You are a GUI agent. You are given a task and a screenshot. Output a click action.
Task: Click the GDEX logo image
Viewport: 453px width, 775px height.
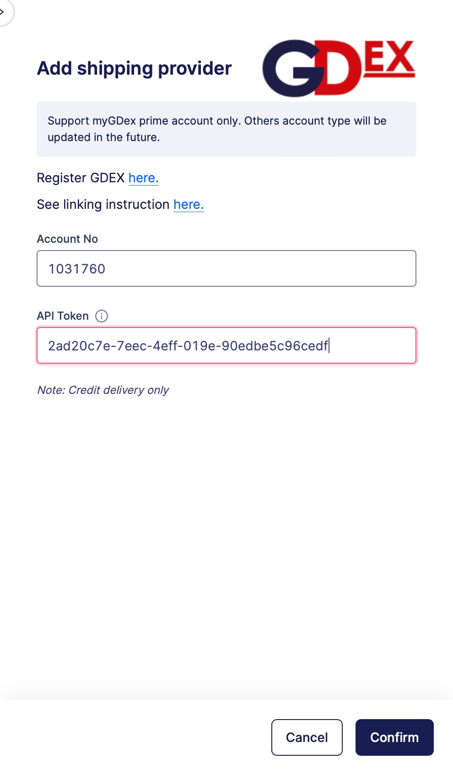[x=339, y=68]
